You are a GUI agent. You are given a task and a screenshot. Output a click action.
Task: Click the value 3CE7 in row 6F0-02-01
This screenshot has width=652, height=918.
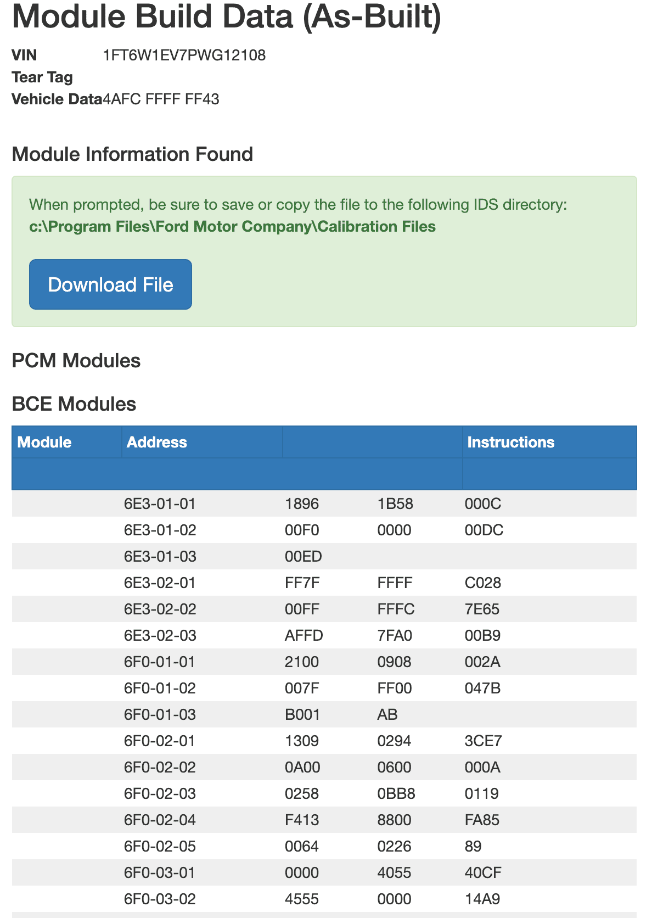point(484,741)
